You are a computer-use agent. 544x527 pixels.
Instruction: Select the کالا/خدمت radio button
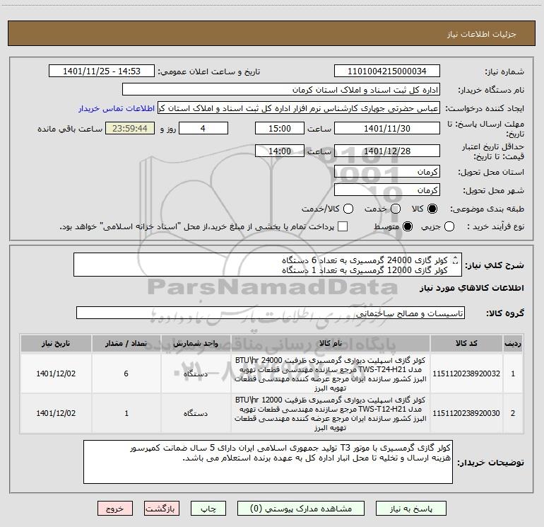click(348, 209)
